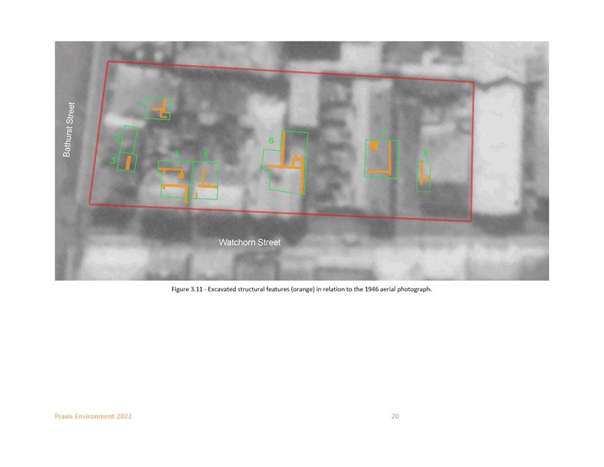Select the Figure 3.11 caption text

click(x=301, y=289)
